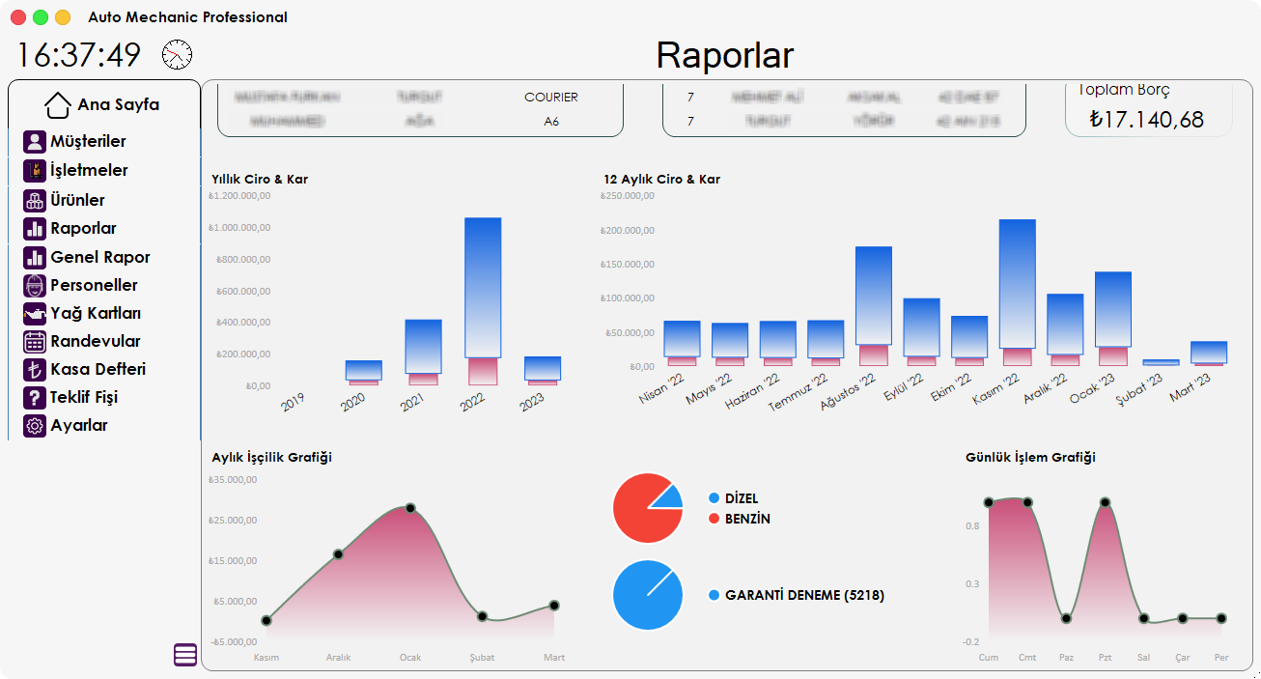1261x679 pixels.
Task: Click the blue 2021 bar in Yıllık Ciro & Kar
Action: click(x=423, y=347)
